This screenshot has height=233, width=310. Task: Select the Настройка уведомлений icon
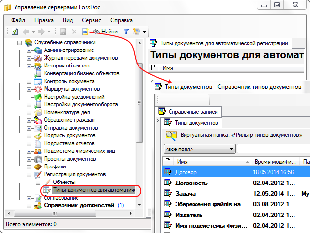(38, 97)
